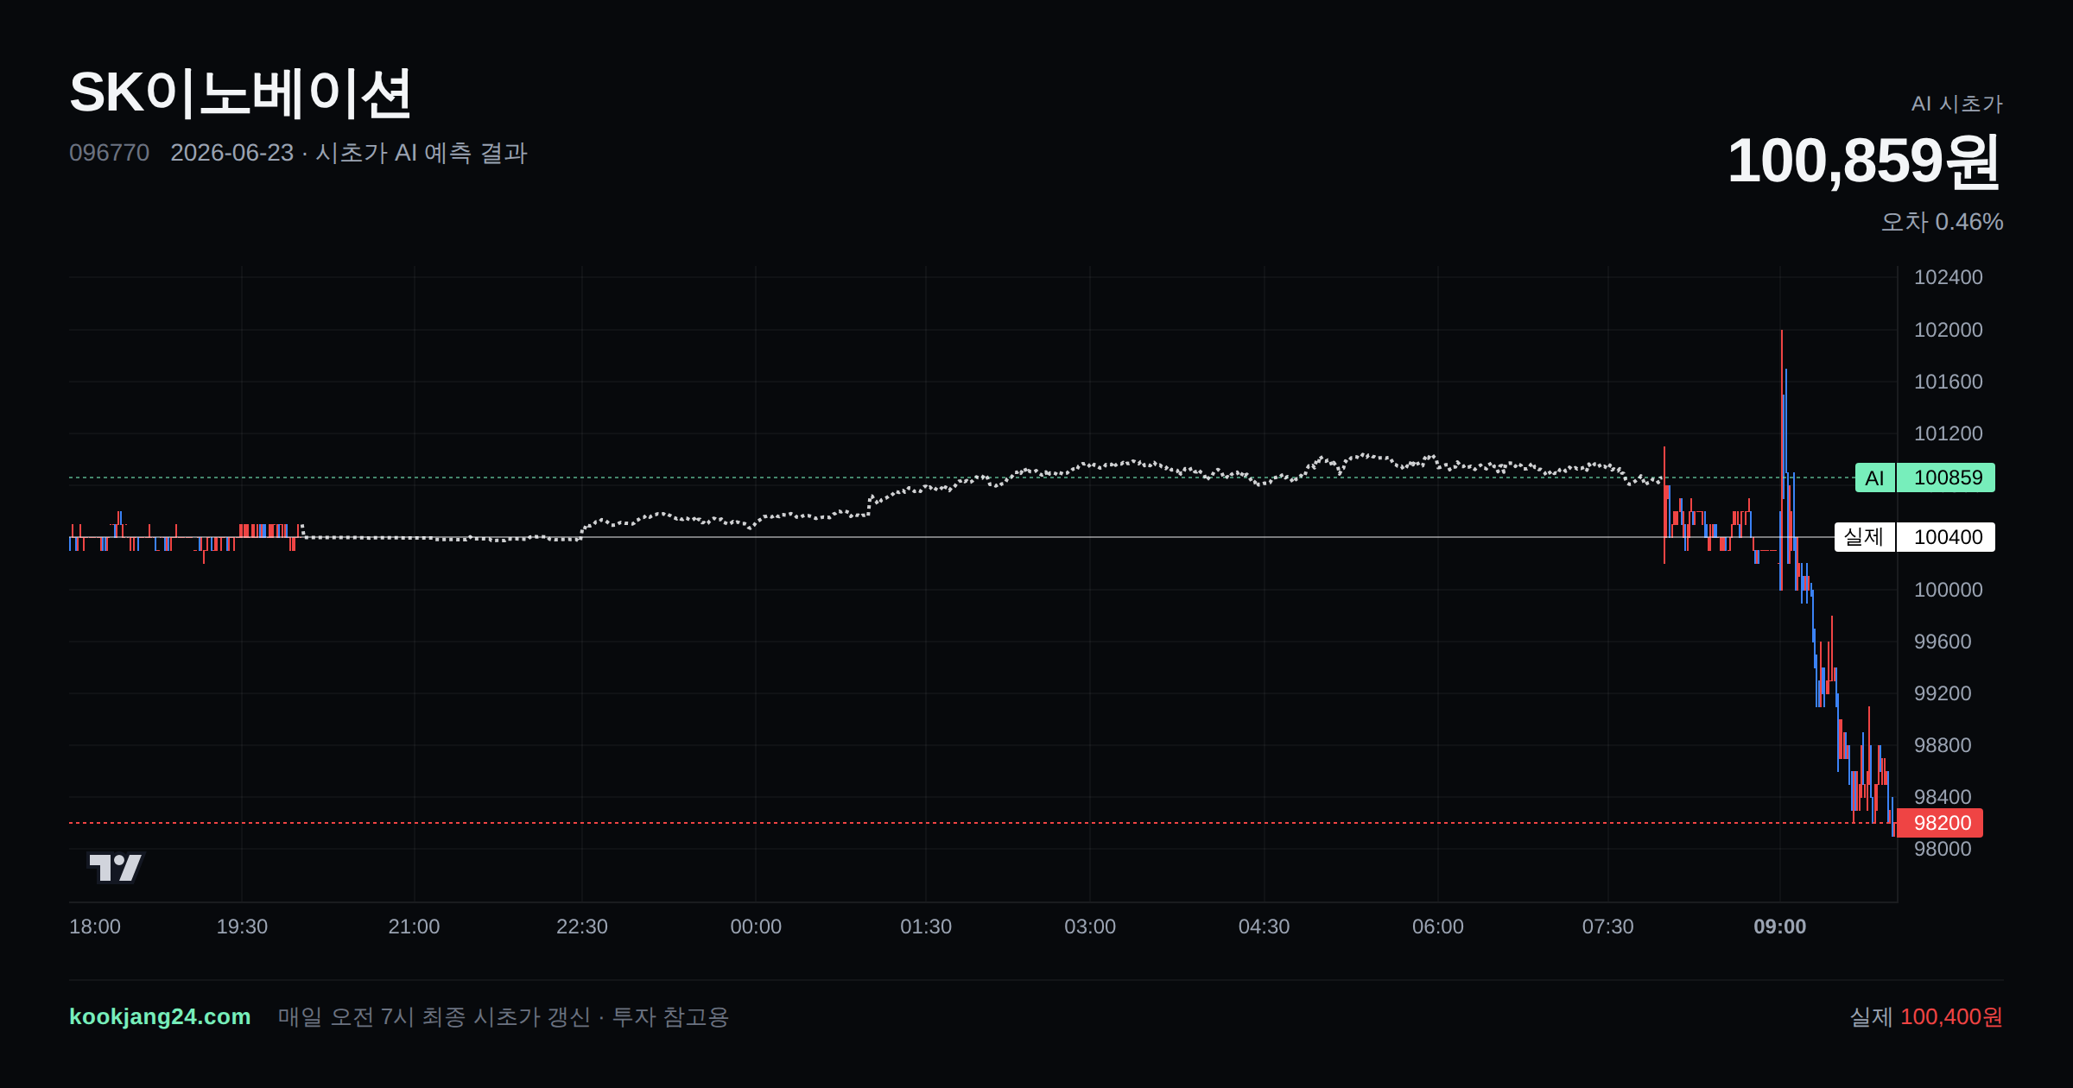The width and height of the screenshot is (2073, 1088).
Task: Click the 01:30 time axis label
Action: 926,927
